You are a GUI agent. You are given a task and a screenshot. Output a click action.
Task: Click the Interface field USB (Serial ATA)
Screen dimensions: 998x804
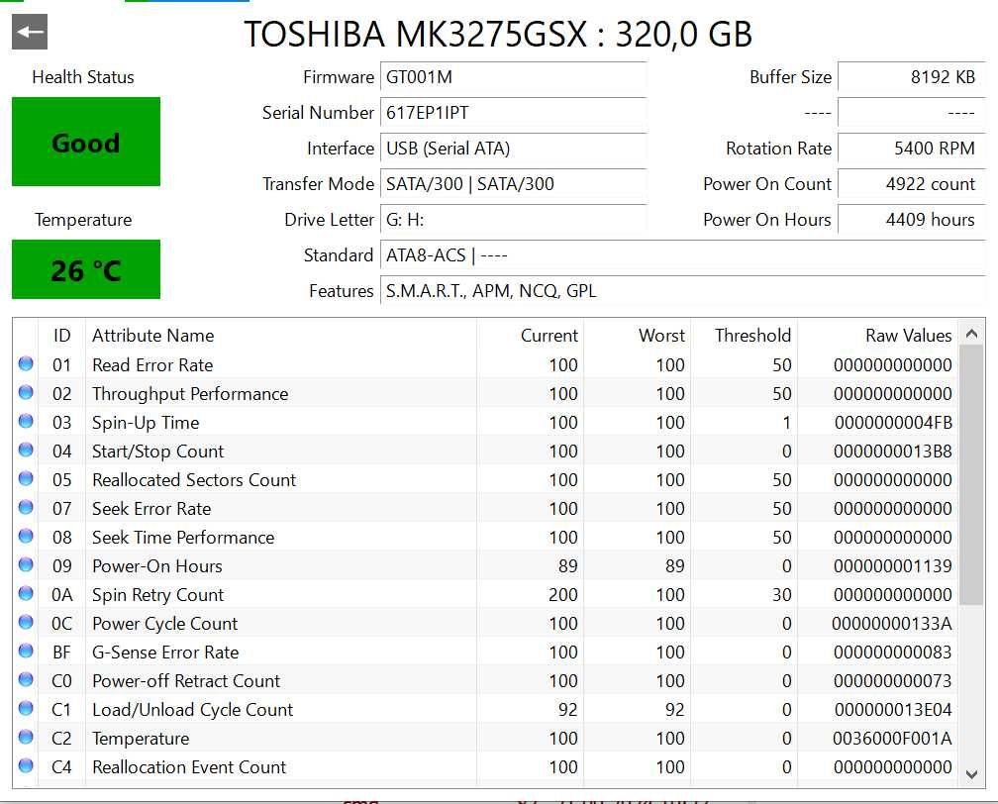point(514,149)
